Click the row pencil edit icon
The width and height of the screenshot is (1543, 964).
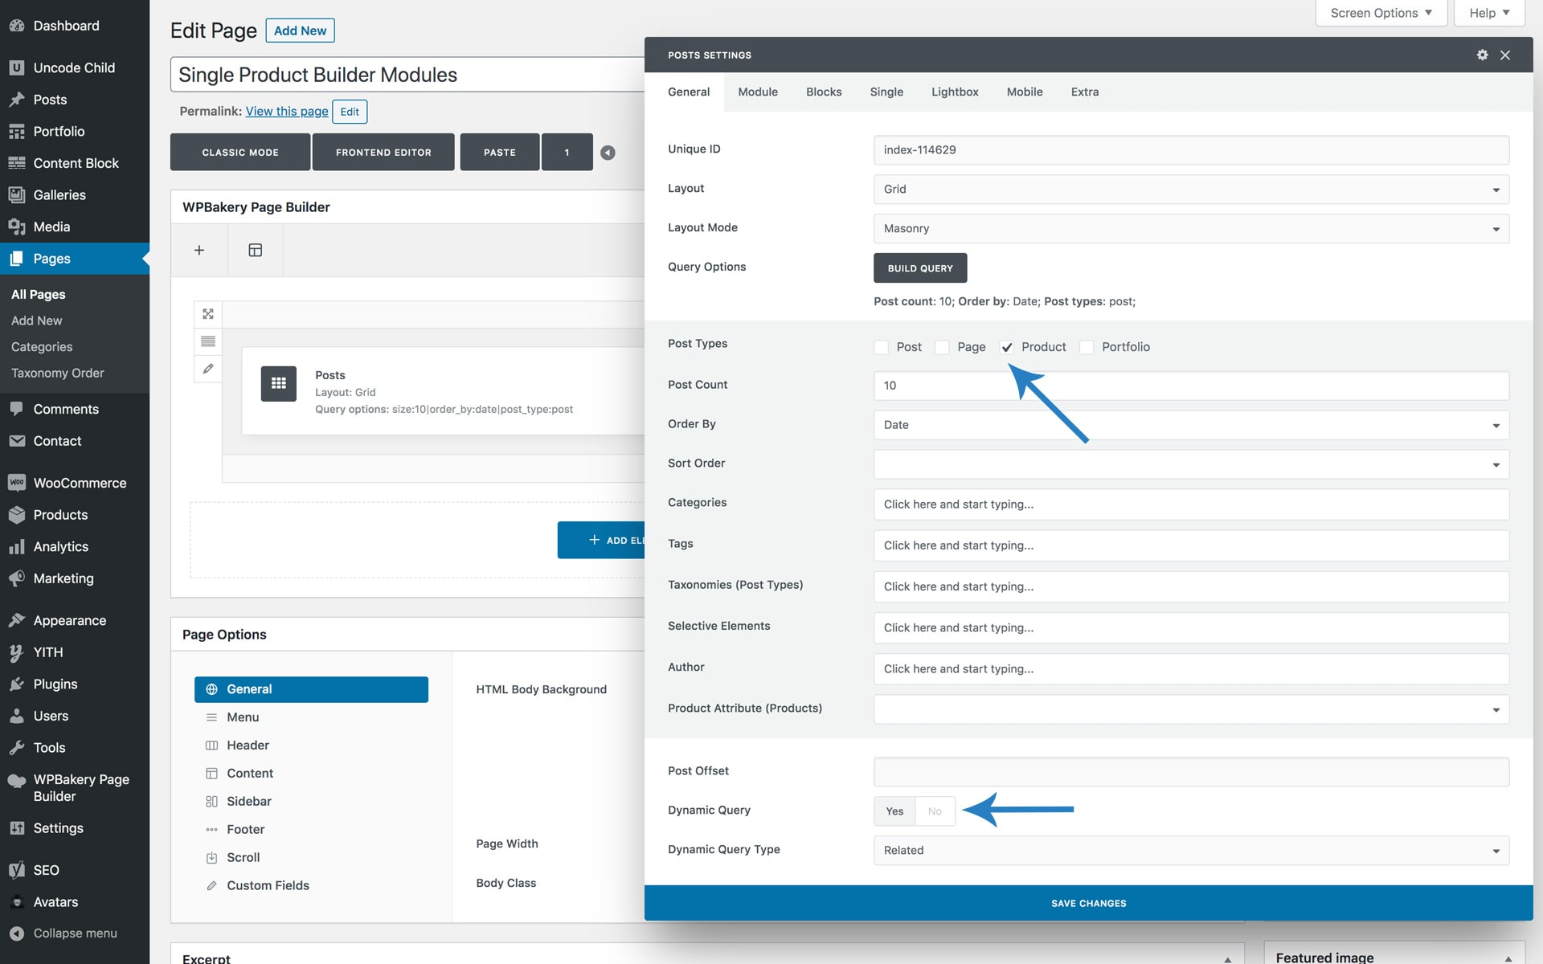tap(208, 369)
